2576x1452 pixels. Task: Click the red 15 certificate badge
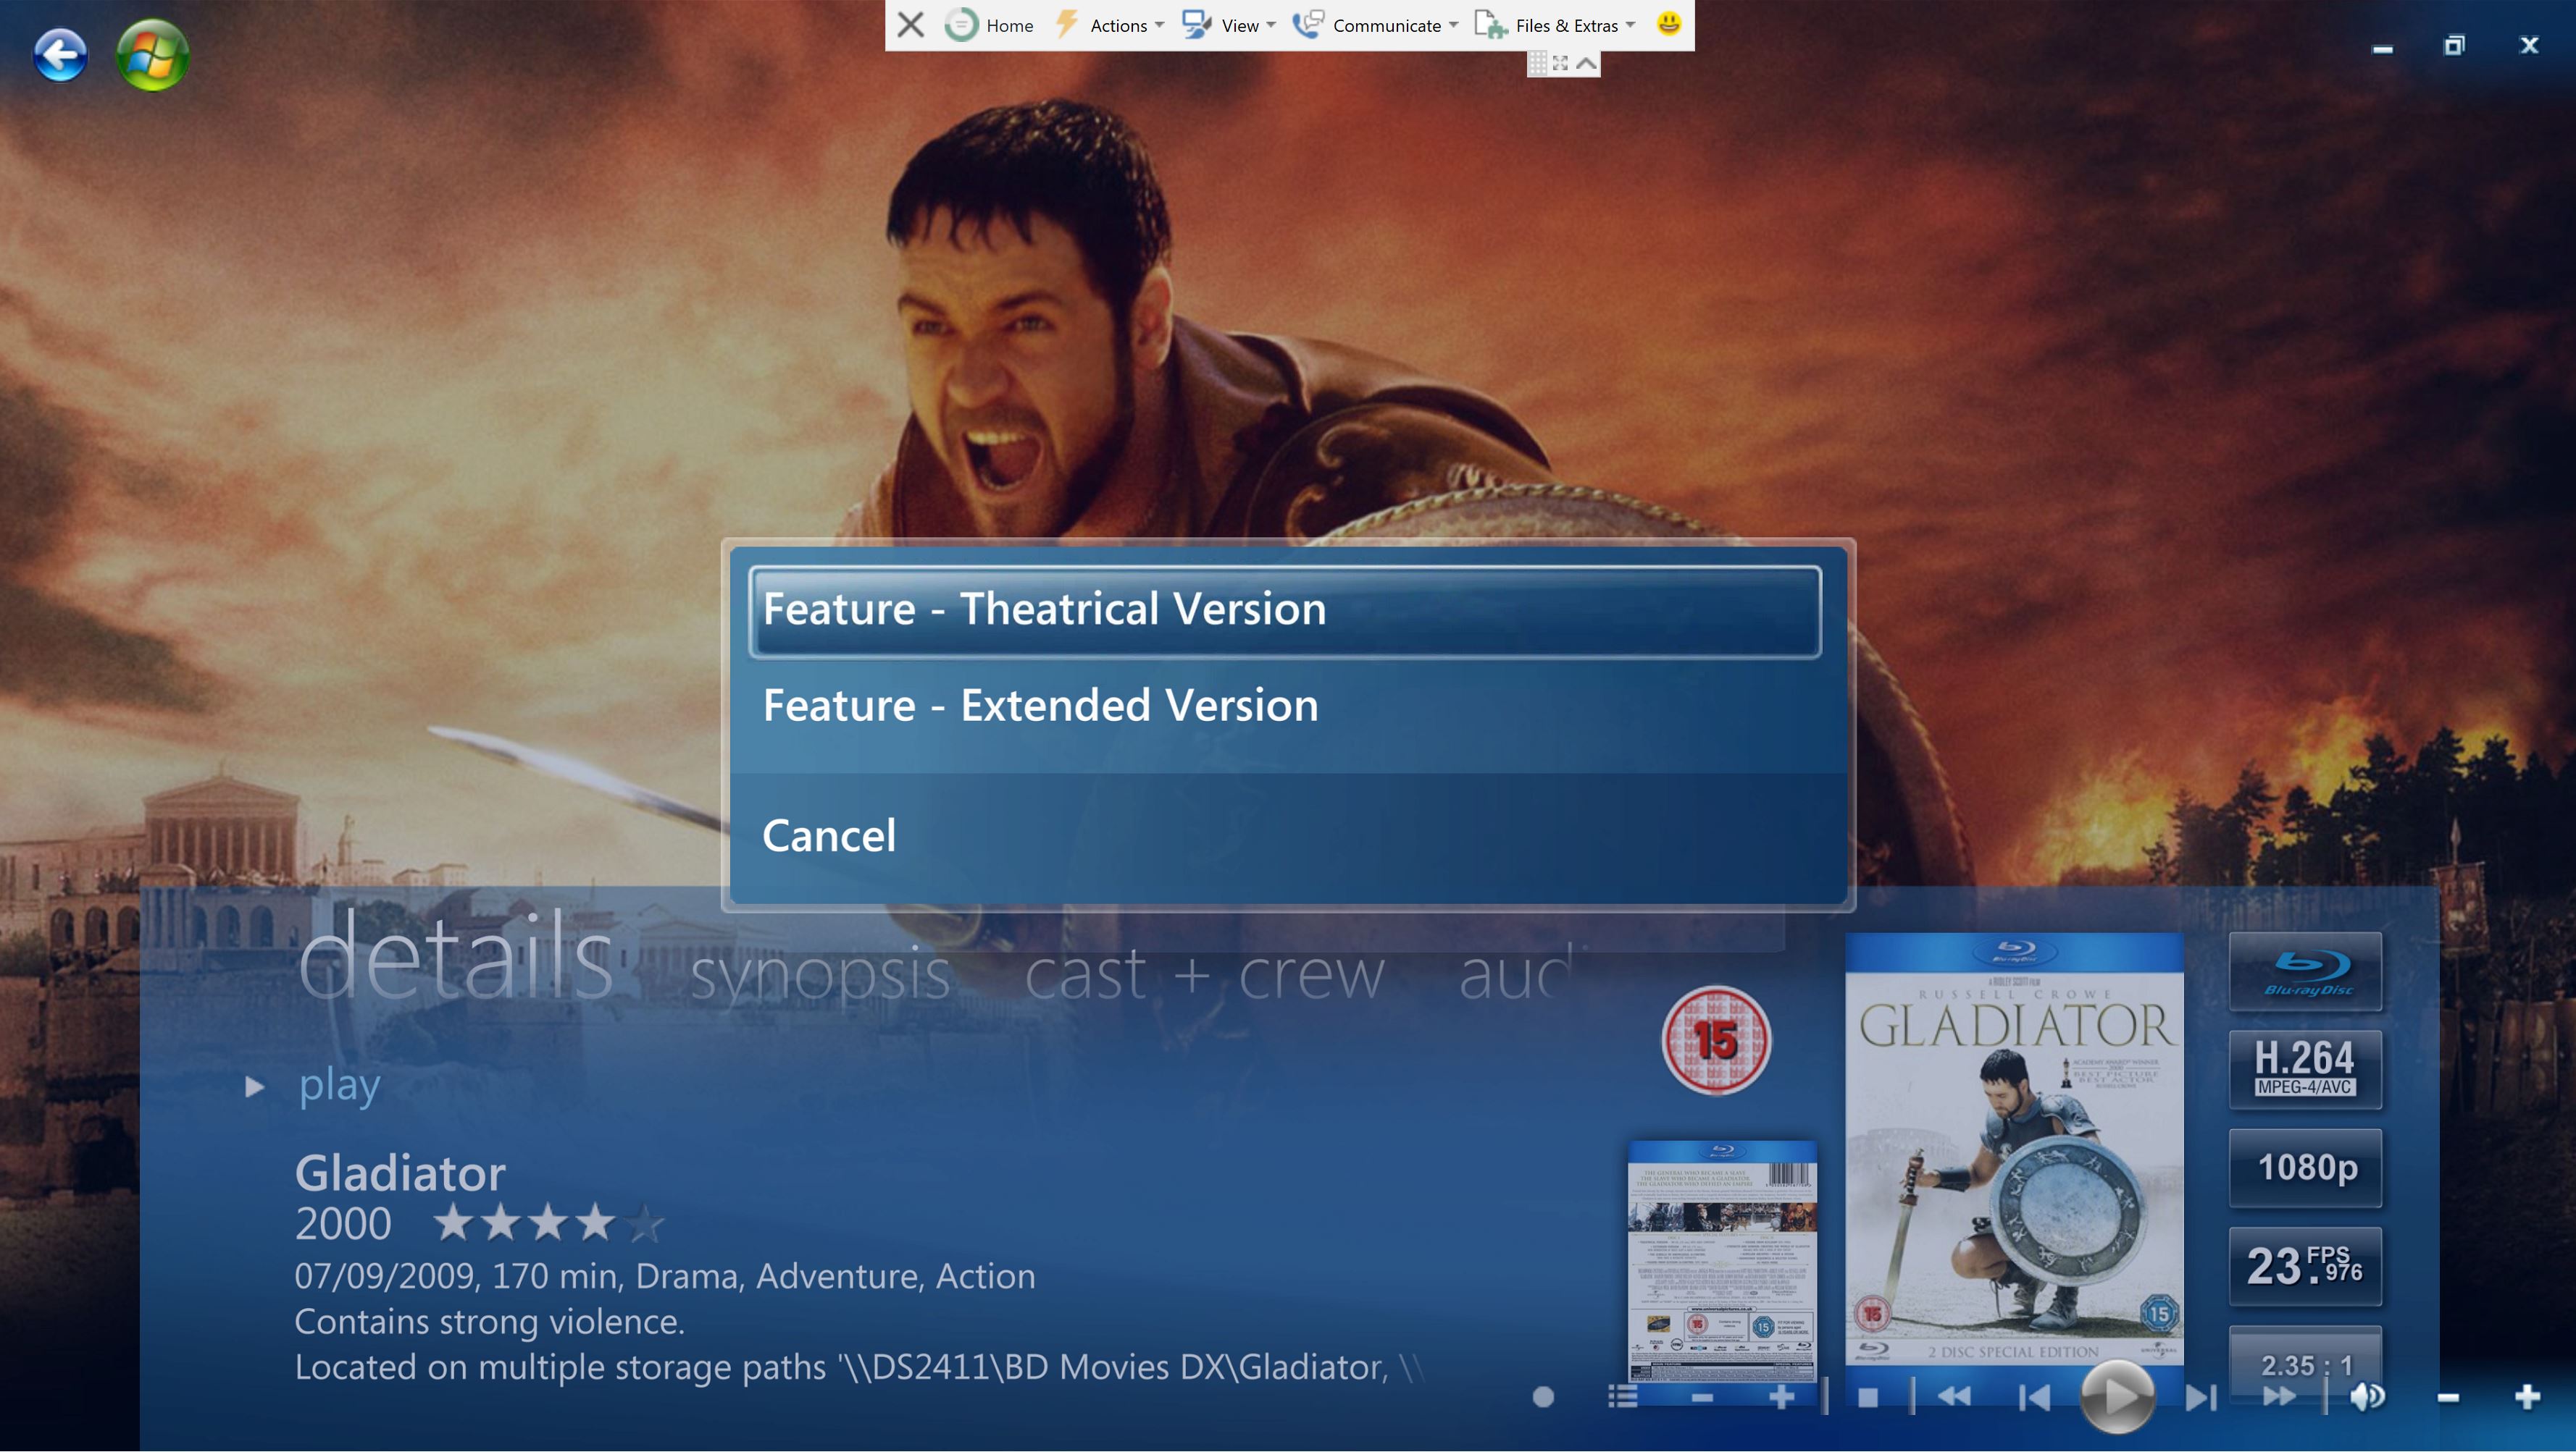pos(1716,1040)
